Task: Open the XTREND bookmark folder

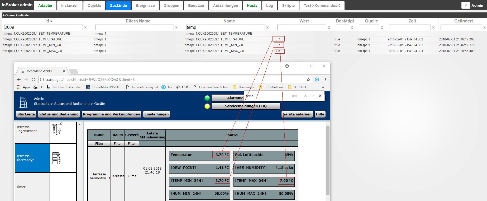Action: (x=297, y=87)
